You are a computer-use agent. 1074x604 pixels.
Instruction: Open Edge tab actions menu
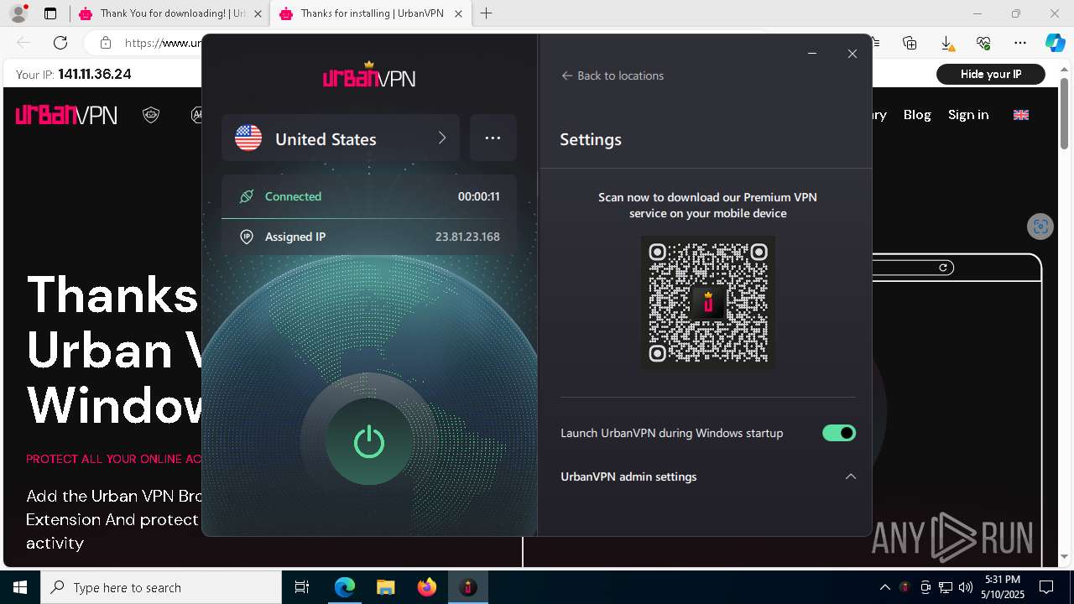pyautogui.click(x=50, y=13)
